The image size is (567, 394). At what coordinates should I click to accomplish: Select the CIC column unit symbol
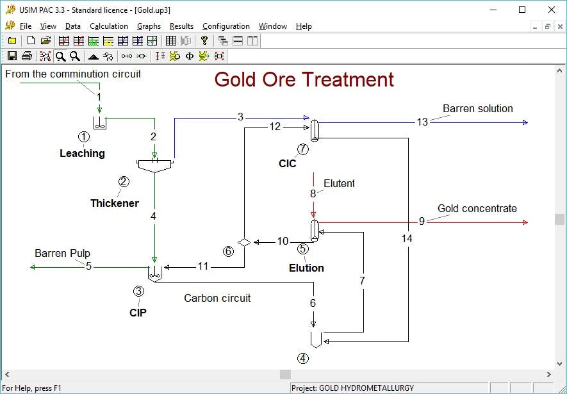point(315,130)
